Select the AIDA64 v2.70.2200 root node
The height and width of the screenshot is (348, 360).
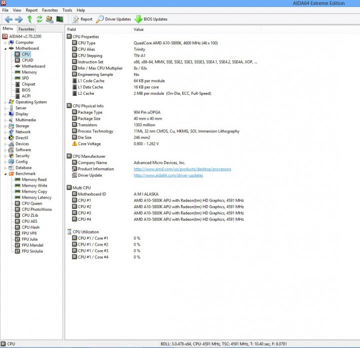pos(22,36)
